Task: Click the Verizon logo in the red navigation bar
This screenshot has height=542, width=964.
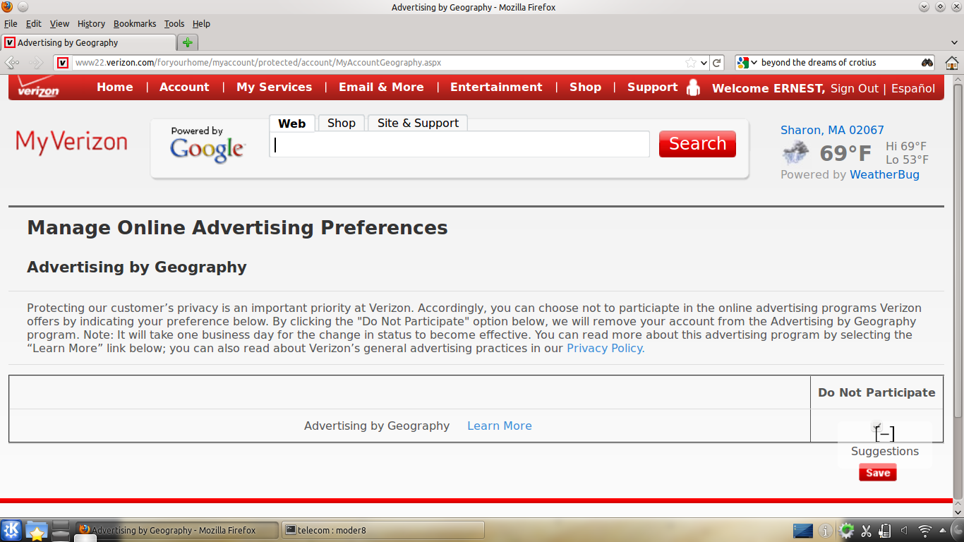Action: (38, 87)
